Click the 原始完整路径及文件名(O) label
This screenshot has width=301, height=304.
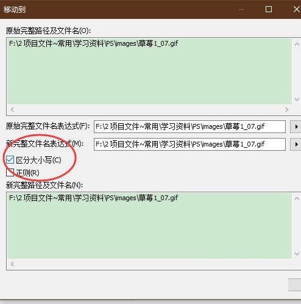[48, 31]
